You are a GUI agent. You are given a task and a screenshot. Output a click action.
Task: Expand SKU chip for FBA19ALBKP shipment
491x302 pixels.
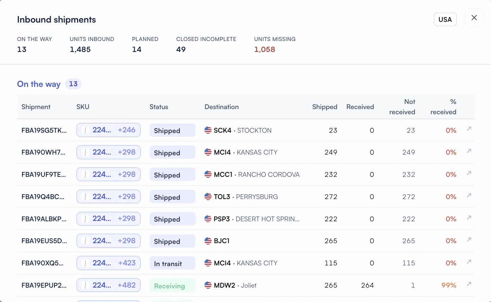tap(109, 219)
